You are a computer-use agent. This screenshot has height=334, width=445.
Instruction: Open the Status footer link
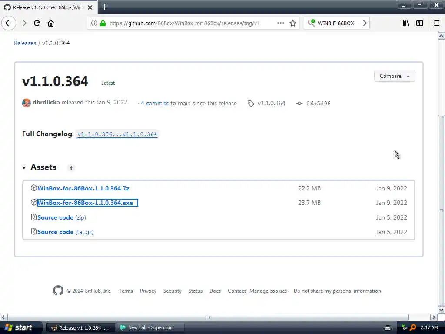(x=196, y=291)
